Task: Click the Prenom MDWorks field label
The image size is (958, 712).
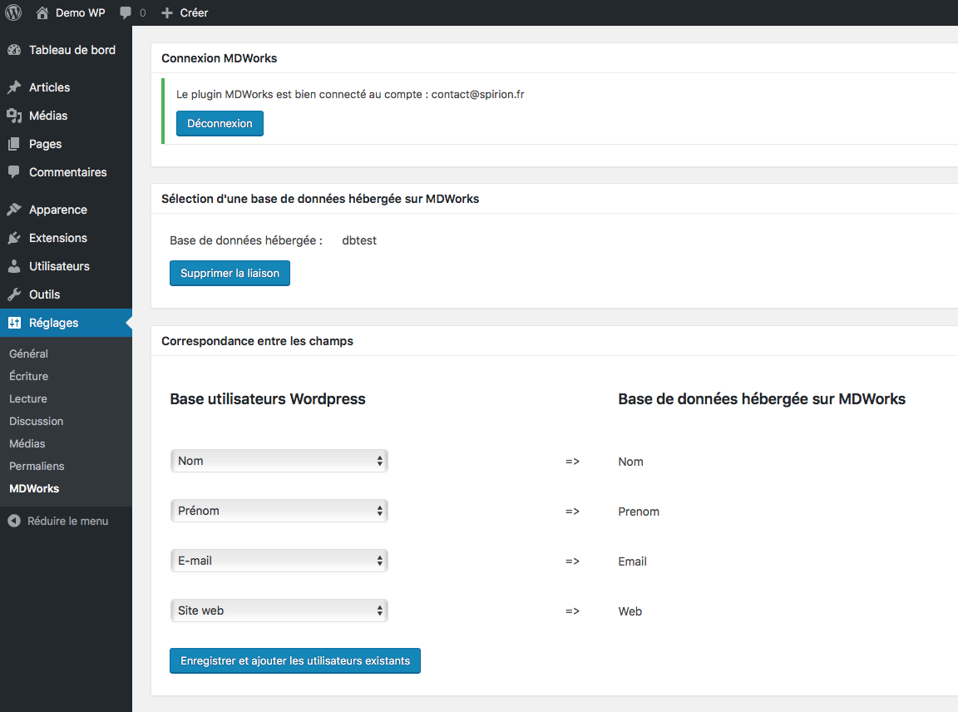Action: [639, 512]
